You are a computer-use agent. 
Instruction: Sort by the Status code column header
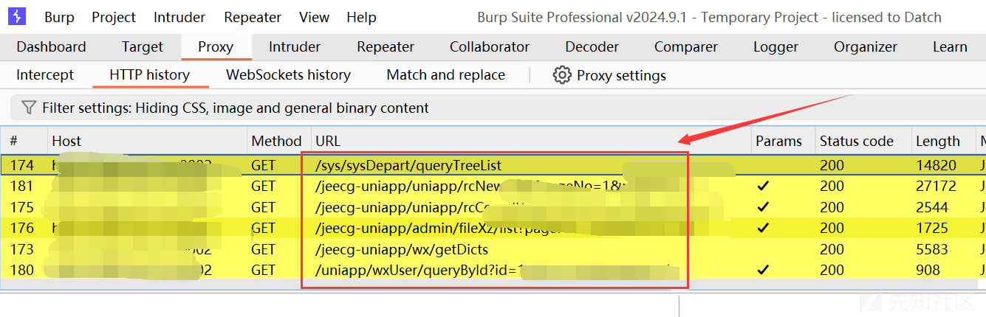pyautogui.click(x=863, y=141)
